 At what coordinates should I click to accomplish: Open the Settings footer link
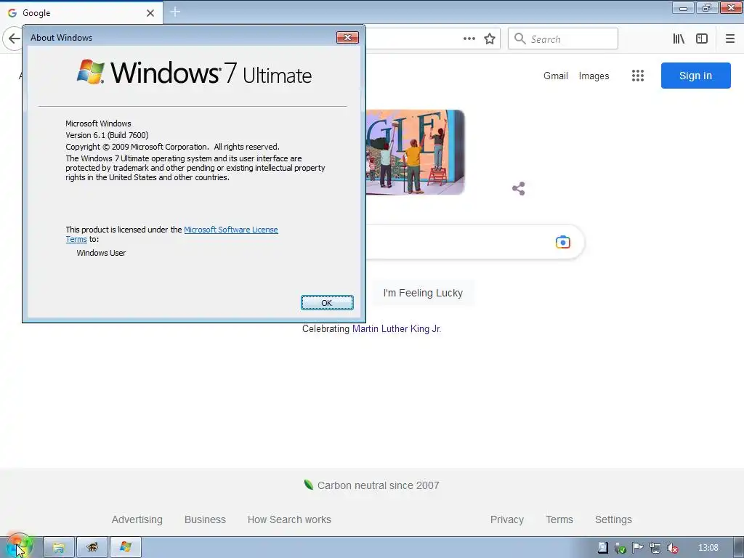[x=613, y=519]
